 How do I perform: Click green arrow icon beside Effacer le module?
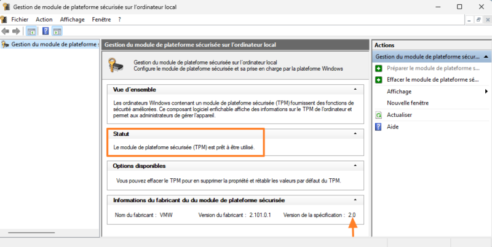(x=379, y=80)
